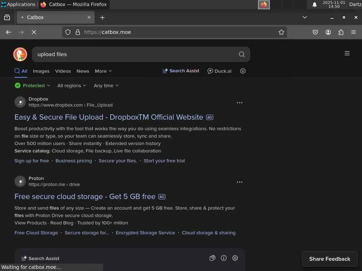Screen dimensions: 362x271
Task: Click Search Assist in the filter bar
Action: click(181, 71)
